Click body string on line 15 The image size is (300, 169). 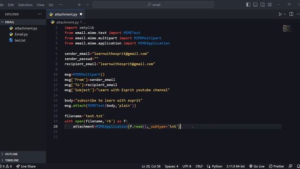(x=109, y=100)
